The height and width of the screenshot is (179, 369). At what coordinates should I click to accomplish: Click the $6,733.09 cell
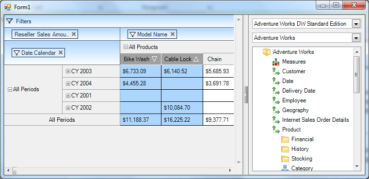pos(141,71)
